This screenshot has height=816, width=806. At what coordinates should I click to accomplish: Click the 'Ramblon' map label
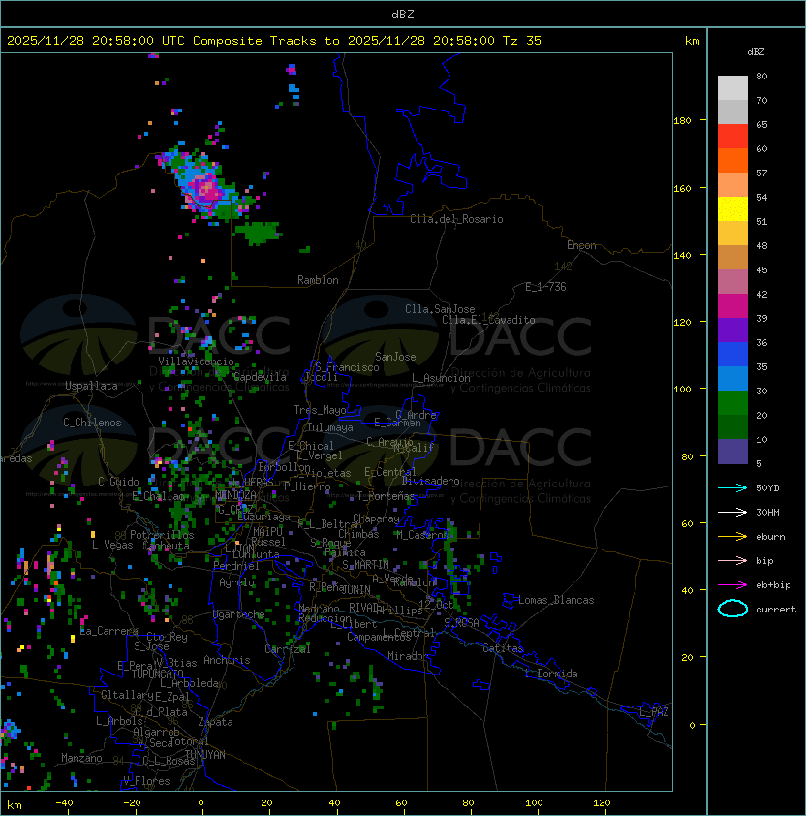318,280
